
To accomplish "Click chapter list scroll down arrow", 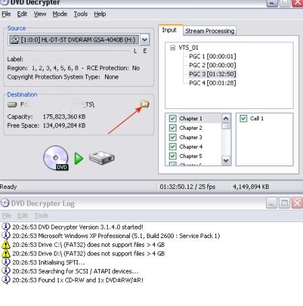I will pos(226,161).
